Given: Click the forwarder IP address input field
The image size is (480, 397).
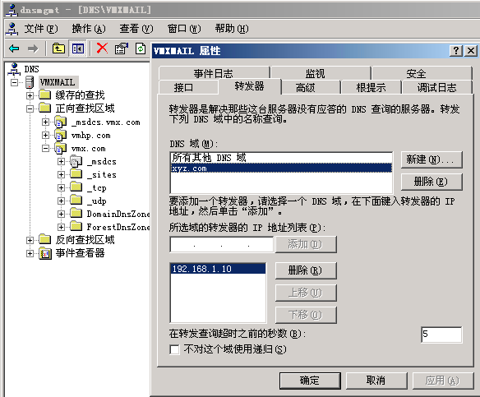Looking at the screenshot, I should [222, 245].
